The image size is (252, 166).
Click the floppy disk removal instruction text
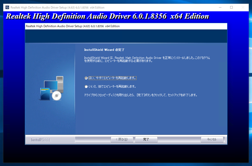click(141, 95)
